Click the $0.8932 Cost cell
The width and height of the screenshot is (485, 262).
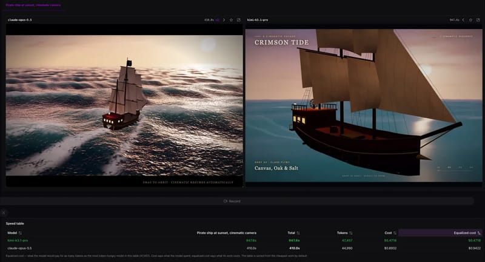point(390,248)
